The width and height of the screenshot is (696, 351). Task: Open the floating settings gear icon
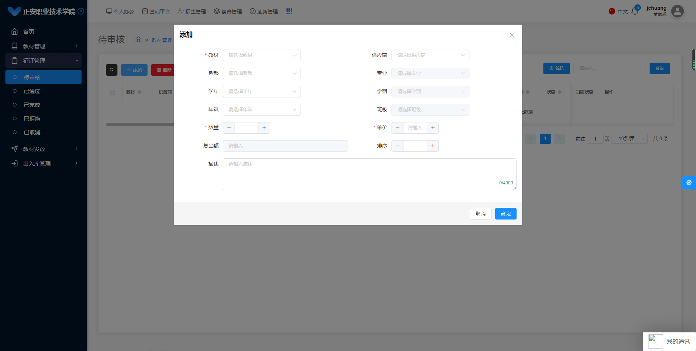pyautogui.click(x=689, y=183)
